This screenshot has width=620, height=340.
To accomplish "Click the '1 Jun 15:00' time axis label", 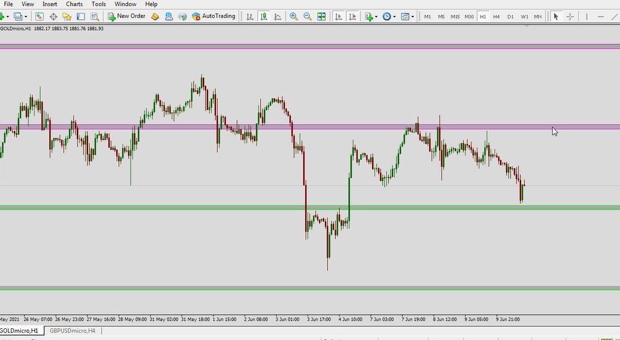I will [x=224, y=319].
